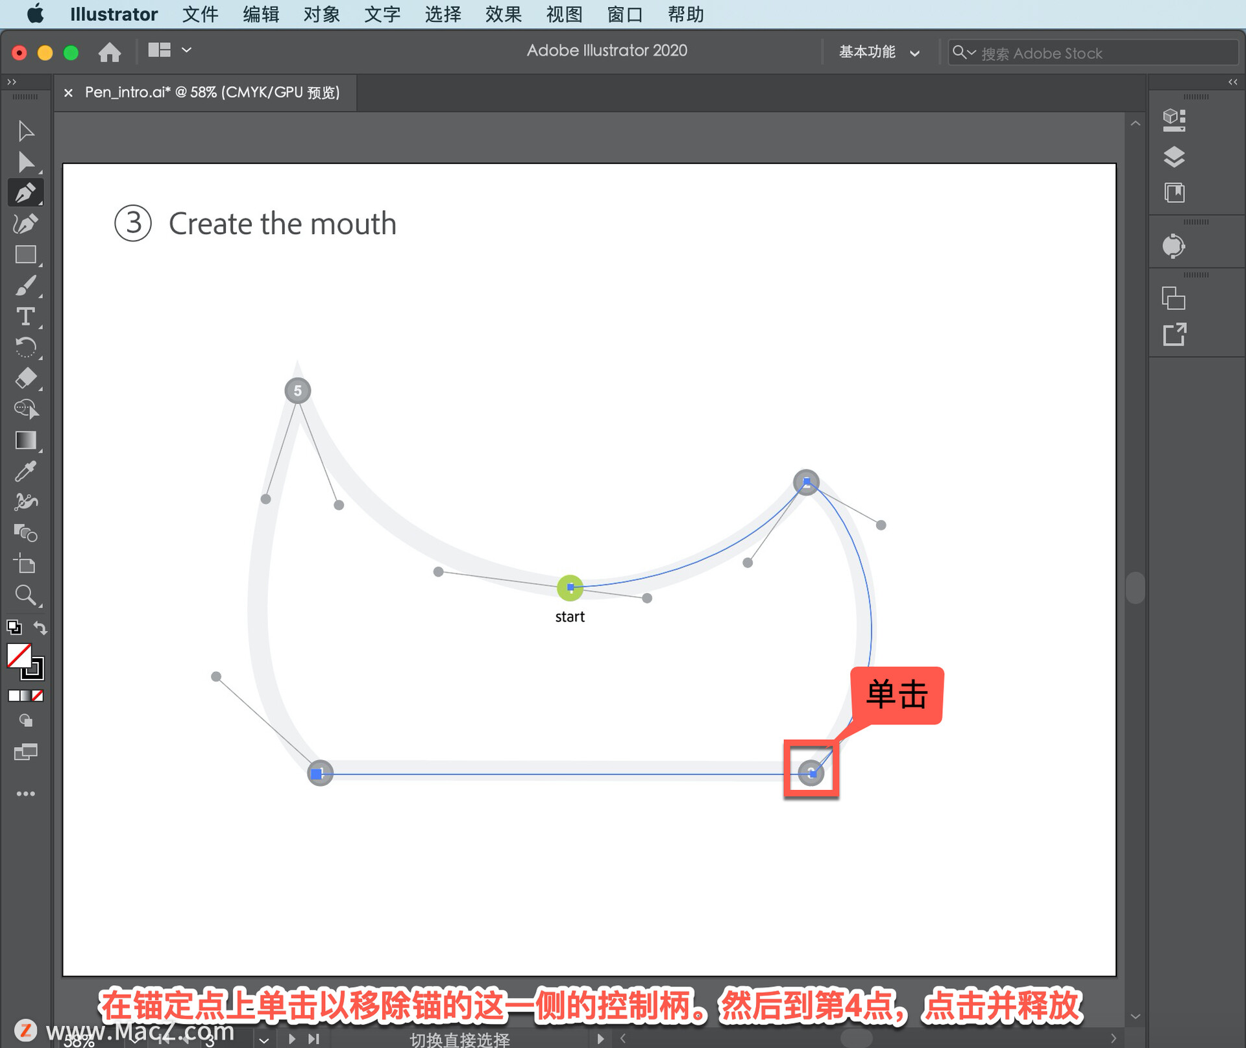
Task: Click the Edit Toolbar three-dots button
Action: point(26,794)
